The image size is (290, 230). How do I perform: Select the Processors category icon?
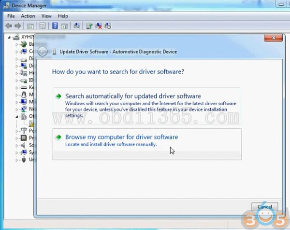pos(24,138)
